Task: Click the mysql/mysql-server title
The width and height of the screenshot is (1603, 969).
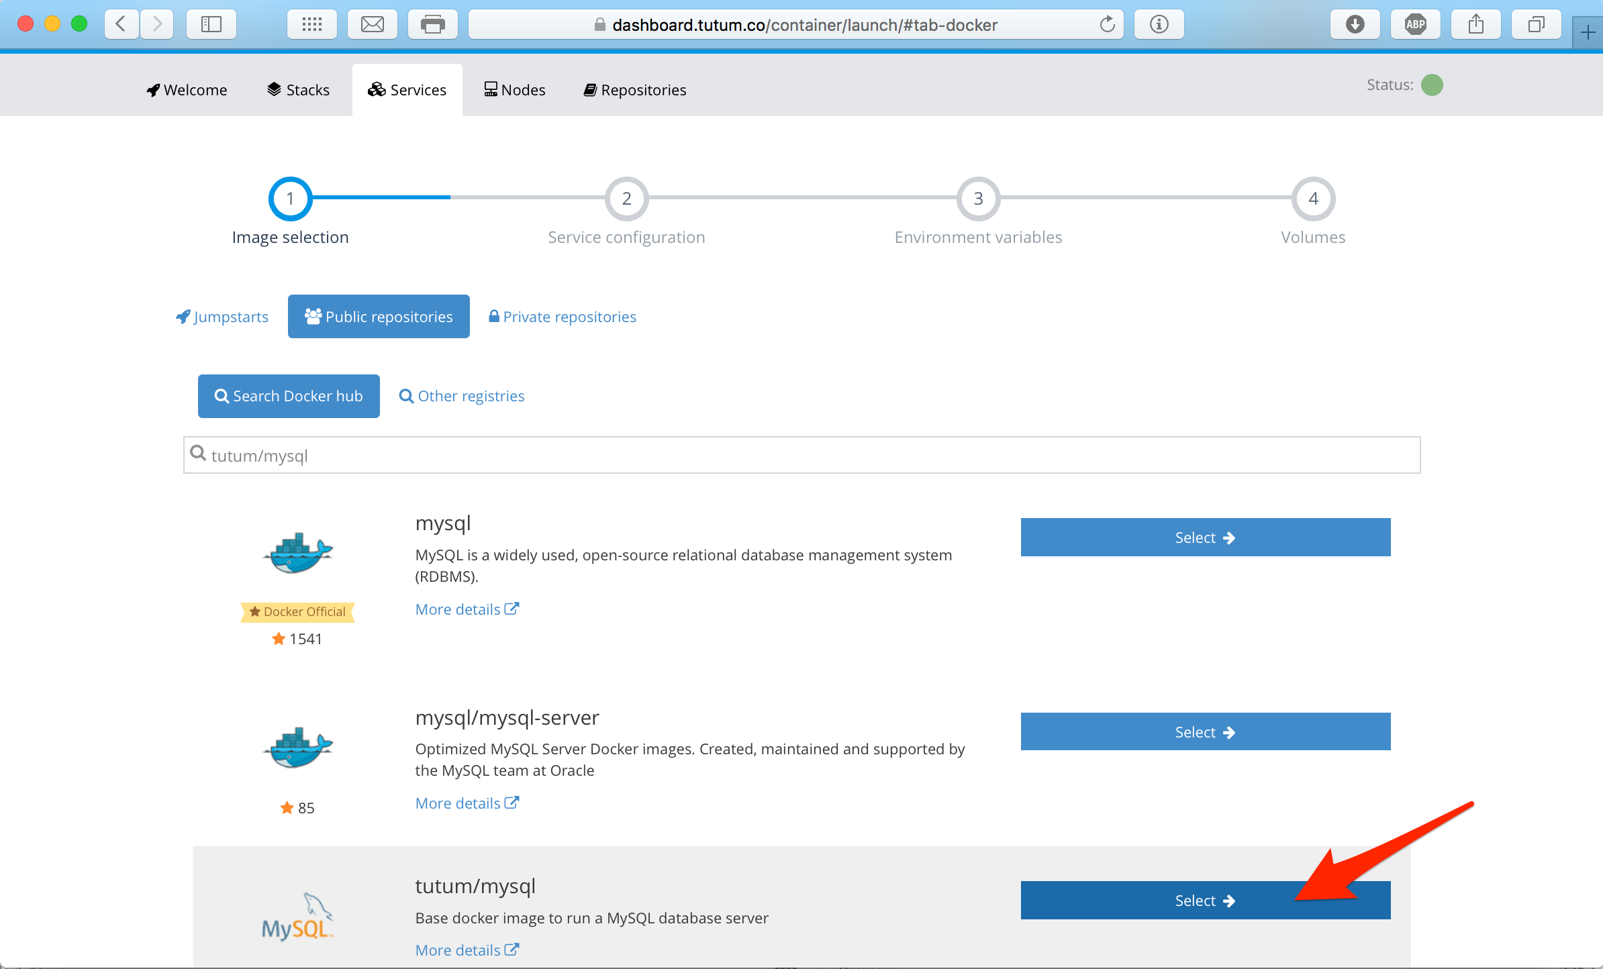Action: pos(507,718)
